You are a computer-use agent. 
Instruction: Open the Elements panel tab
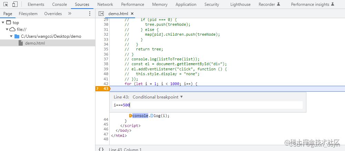pyautogui.click(x=36, y=4)
